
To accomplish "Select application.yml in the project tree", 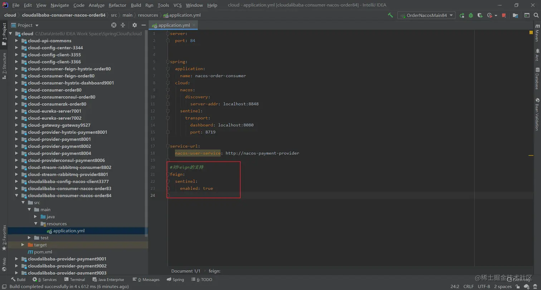I will 69,231.
